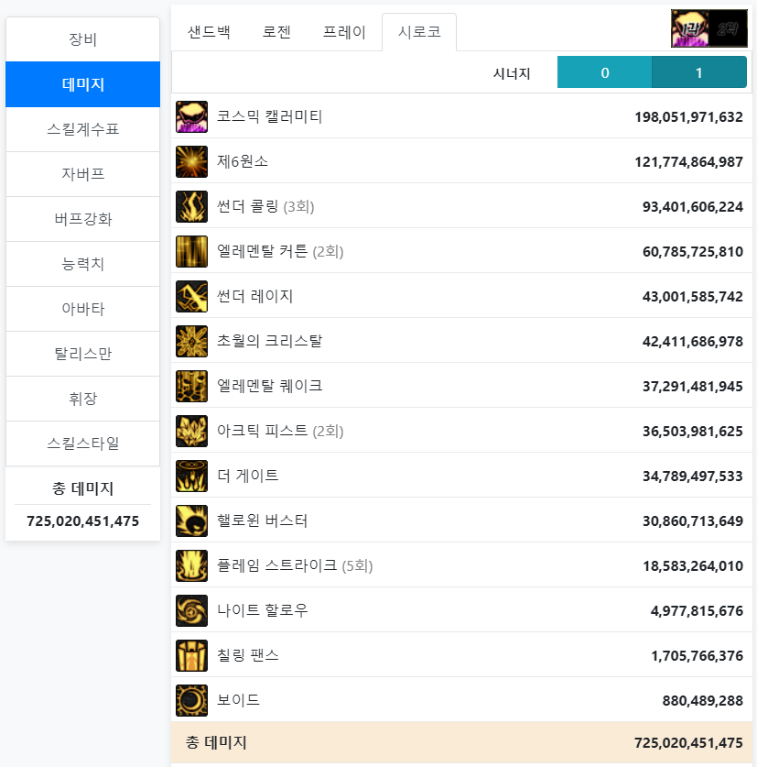Click the 나이트 할로우 skill icon
Image resolution: width=757 pixels, height=767 pixels.
pos(191,610)
